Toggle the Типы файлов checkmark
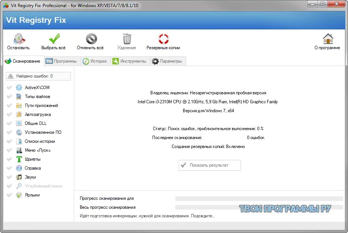348x233 pixels. [9, 97]
